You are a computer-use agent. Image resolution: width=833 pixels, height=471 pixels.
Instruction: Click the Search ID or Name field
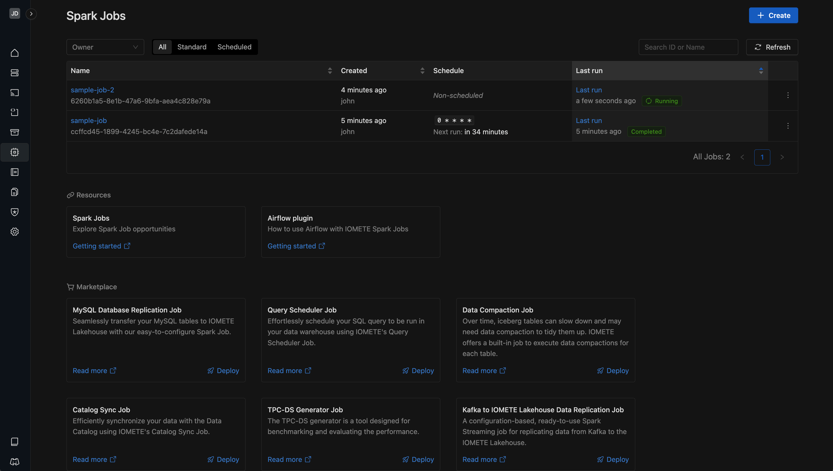[688, 47]
